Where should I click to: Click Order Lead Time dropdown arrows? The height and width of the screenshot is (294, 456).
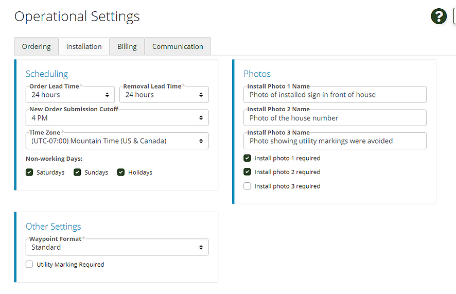(107, 95)
